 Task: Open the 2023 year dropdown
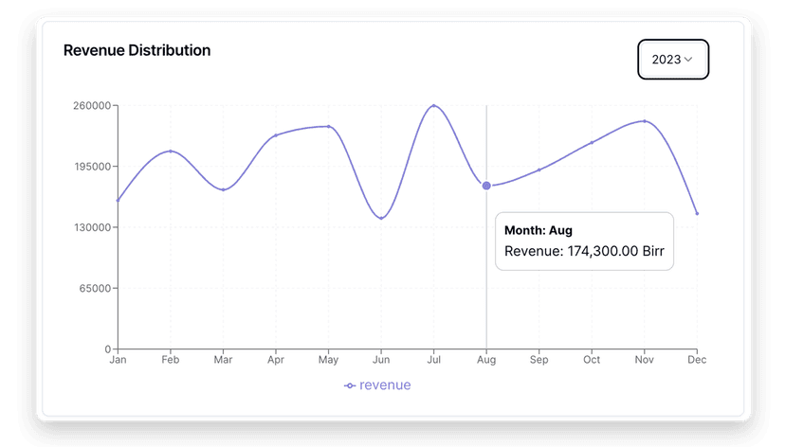tap(672, 59)
